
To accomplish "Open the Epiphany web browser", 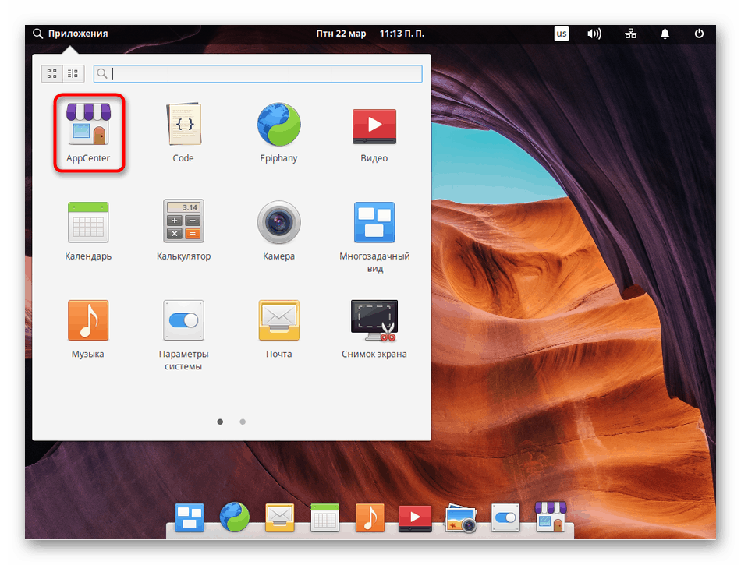I will [x=278, y=132].
